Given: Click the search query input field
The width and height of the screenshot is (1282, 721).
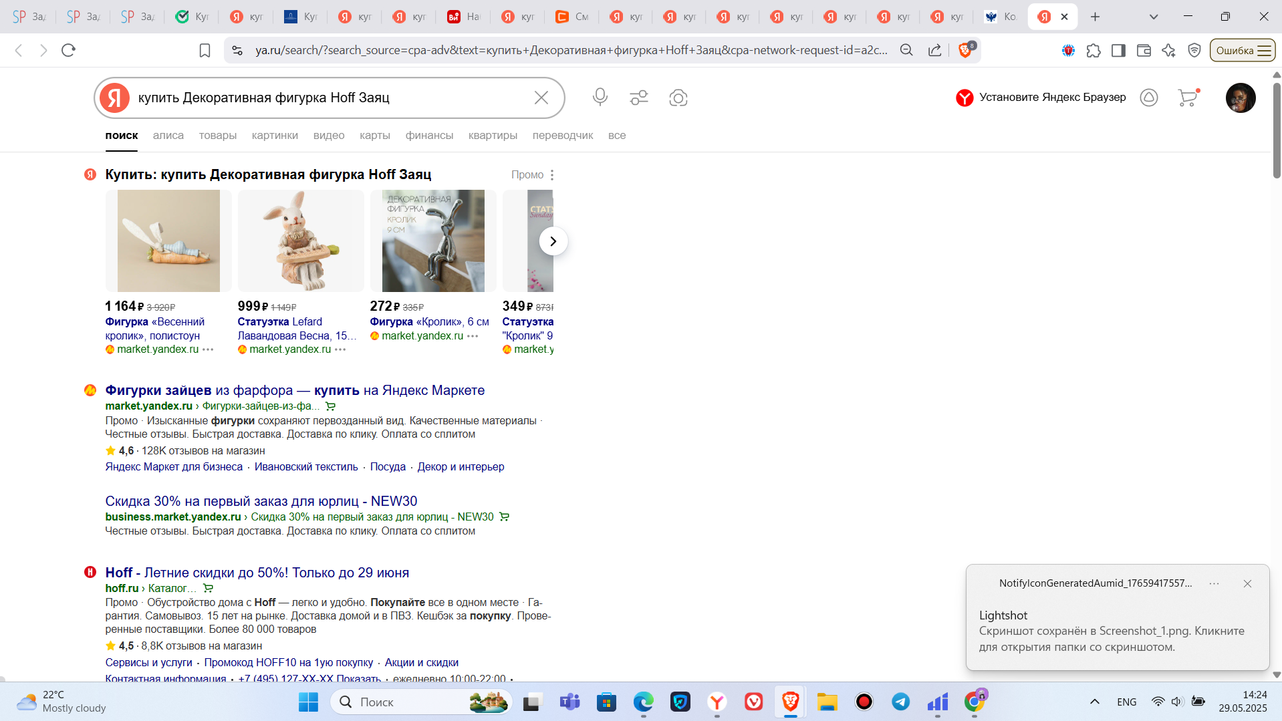Looking at the screenshot, I should [x=331, y=98].
